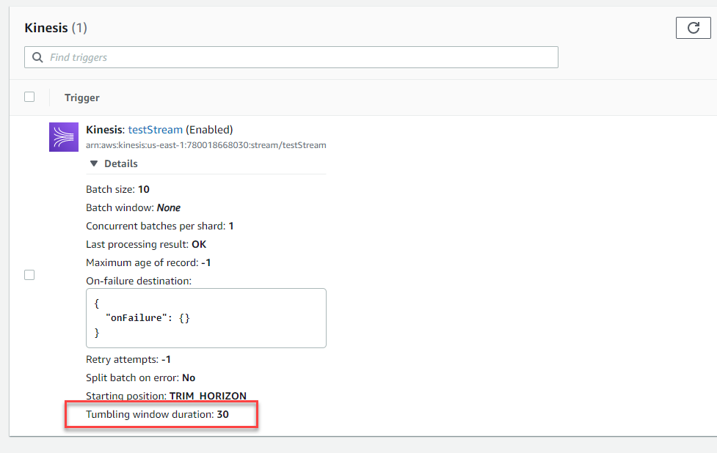This screenshot has width=717, height=453.
Task: Click Retry attempts: -1 text
Action: coord(128,359)
